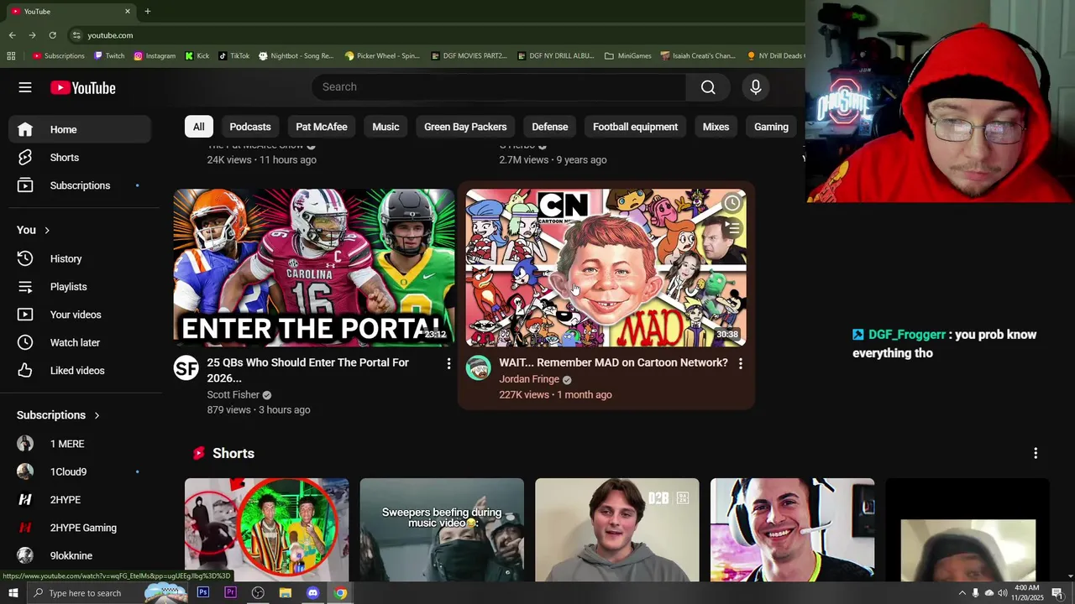This screenshot has width=1075, height=604.
Task: Open the TikTok bookmark
Action: point(233,56)
